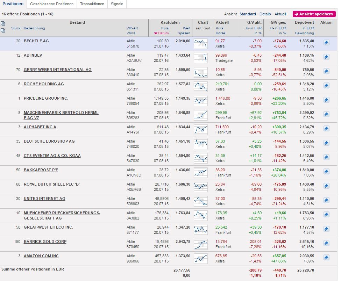Collapse all positions with minus icon

[3, 30]
